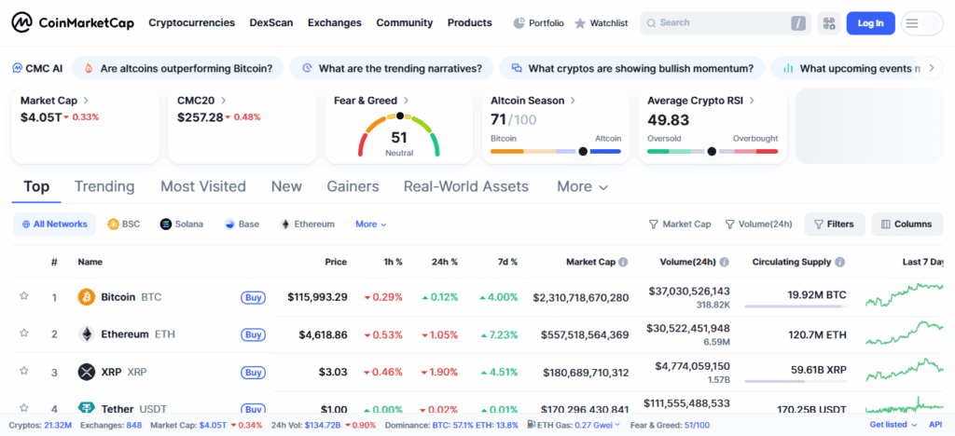Switch to the Gainers tab

353,186
